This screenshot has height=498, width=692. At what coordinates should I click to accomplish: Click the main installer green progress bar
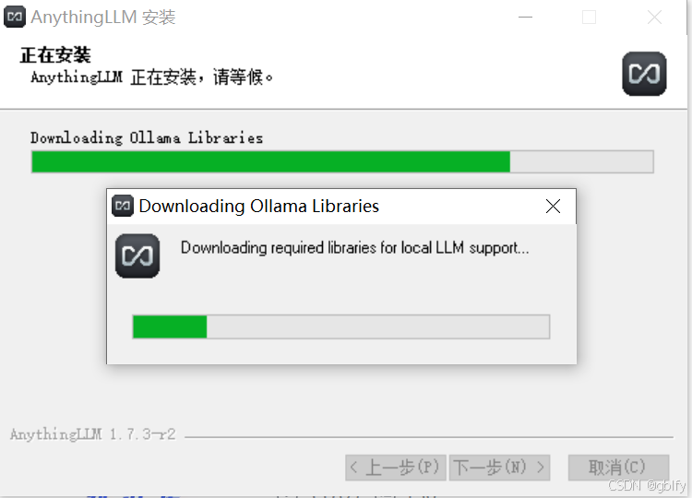click(x=342, y=162)
